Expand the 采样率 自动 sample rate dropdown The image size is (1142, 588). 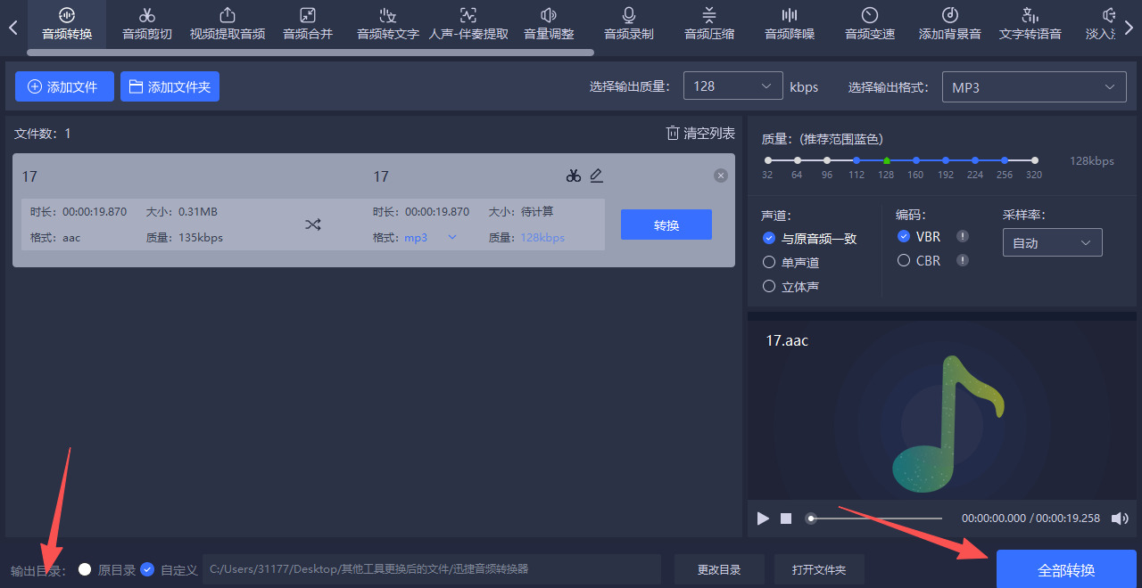(1052, 241)
